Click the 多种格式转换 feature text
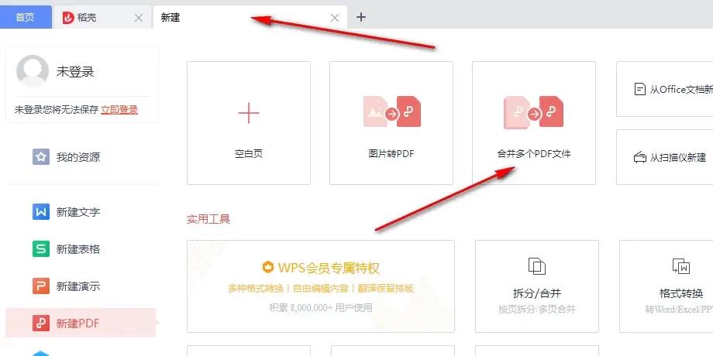The width and height of the screenshot is (713, 356). point(256,289)
